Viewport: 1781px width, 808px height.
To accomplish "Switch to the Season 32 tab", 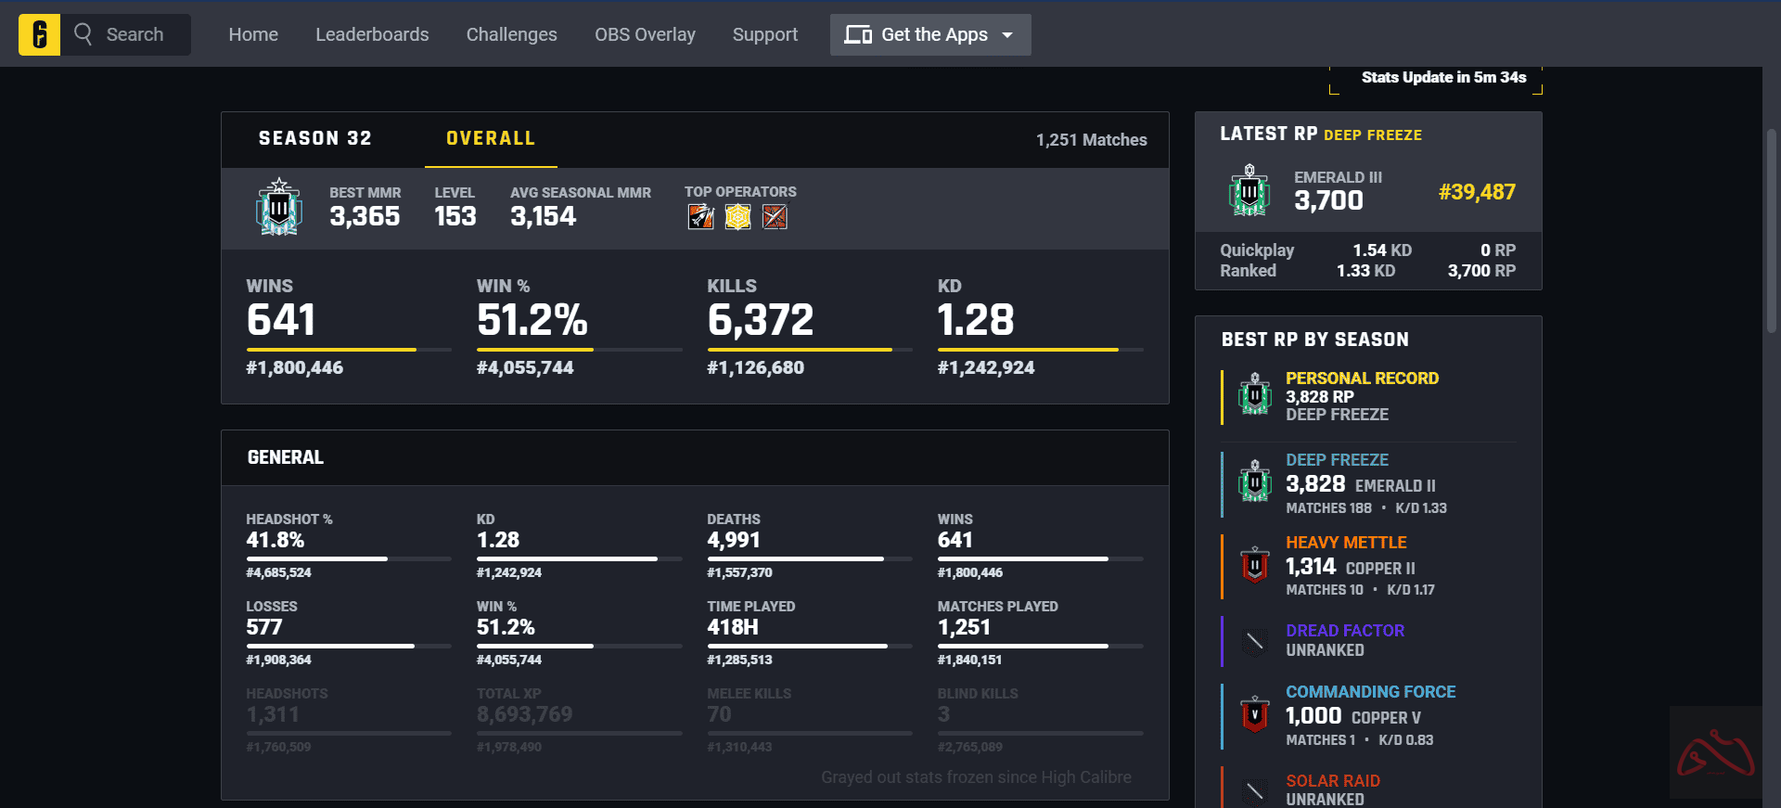I will point(315,138).
